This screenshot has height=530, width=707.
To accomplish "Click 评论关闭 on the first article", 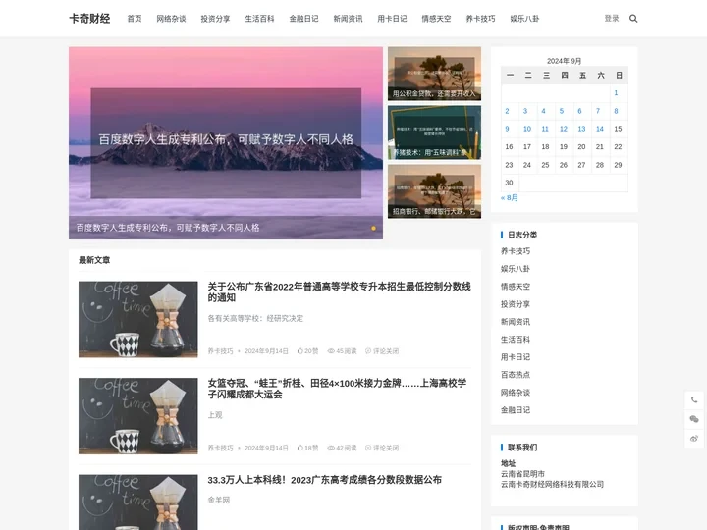I will 382,351.
